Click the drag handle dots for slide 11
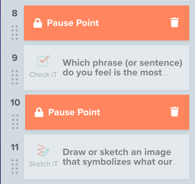195x184 pixels. click(x=15, y=167)
